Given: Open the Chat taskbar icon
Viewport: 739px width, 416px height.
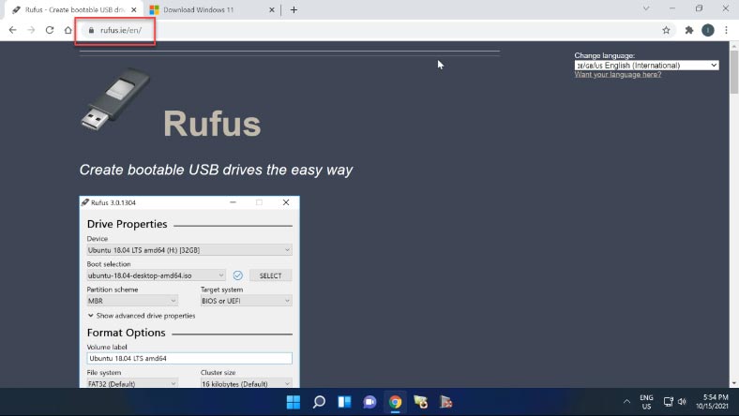Looking at the screenshot, I should [x=370, y=402].
